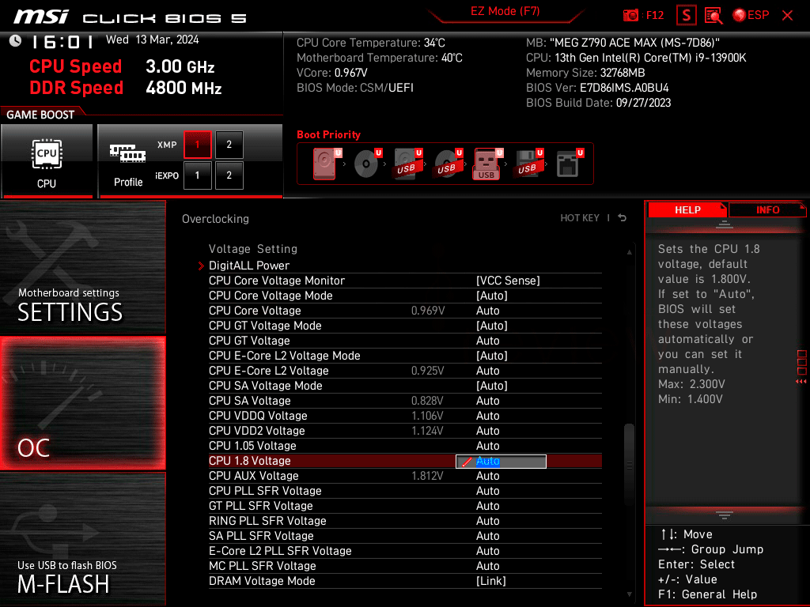
Task: Select the MC PLL SFR Voltage row
Action: click(x=405, y=566)
